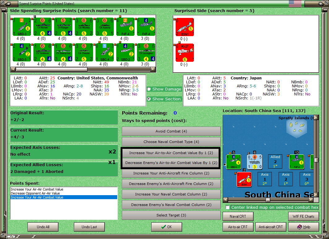Select the Show Section radio option
This screenshot has width=329, height=239.
[x=149, y=99]
